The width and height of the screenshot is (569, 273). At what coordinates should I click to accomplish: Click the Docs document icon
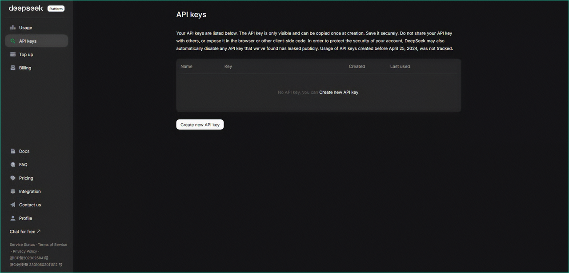pyautogui.click(x=13, y=151)
